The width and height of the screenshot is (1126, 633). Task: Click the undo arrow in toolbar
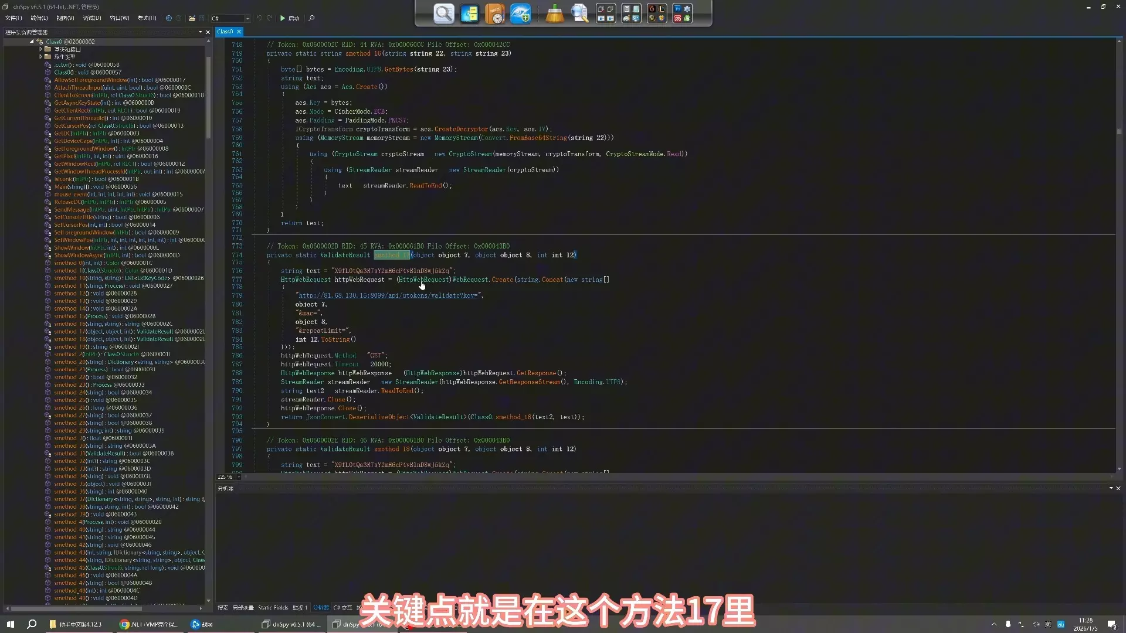click(x=259, y=18)
